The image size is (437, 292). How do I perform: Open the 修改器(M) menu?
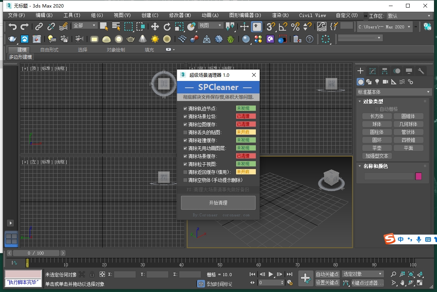click(180, 15)
